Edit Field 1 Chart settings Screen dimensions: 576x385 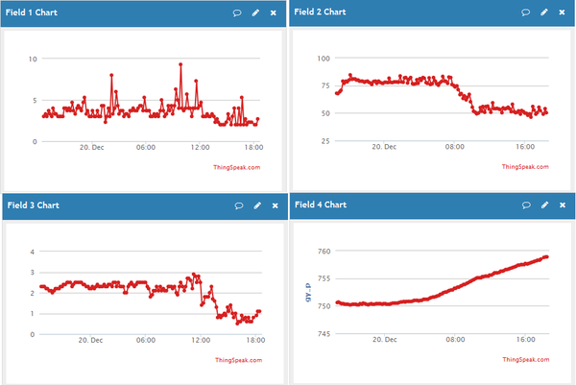(255, 12)
